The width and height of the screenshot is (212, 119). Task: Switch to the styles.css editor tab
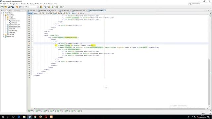tap(54, 11)
